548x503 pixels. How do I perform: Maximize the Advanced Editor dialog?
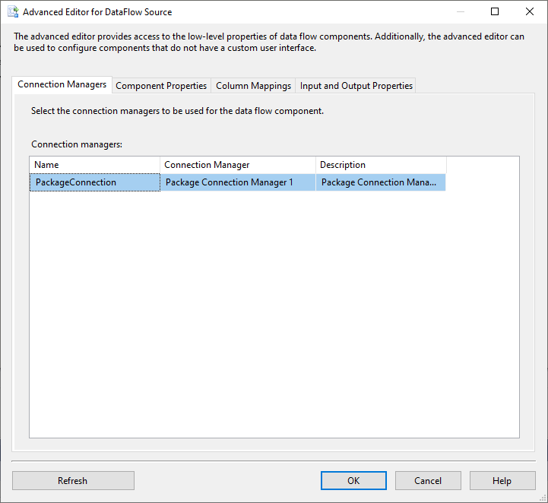[x=495, y=12]
